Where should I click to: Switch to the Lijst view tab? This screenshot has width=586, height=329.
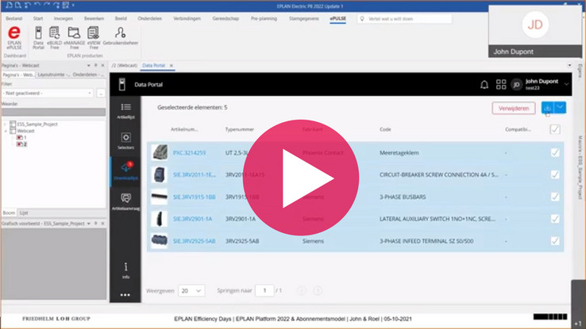24,213
